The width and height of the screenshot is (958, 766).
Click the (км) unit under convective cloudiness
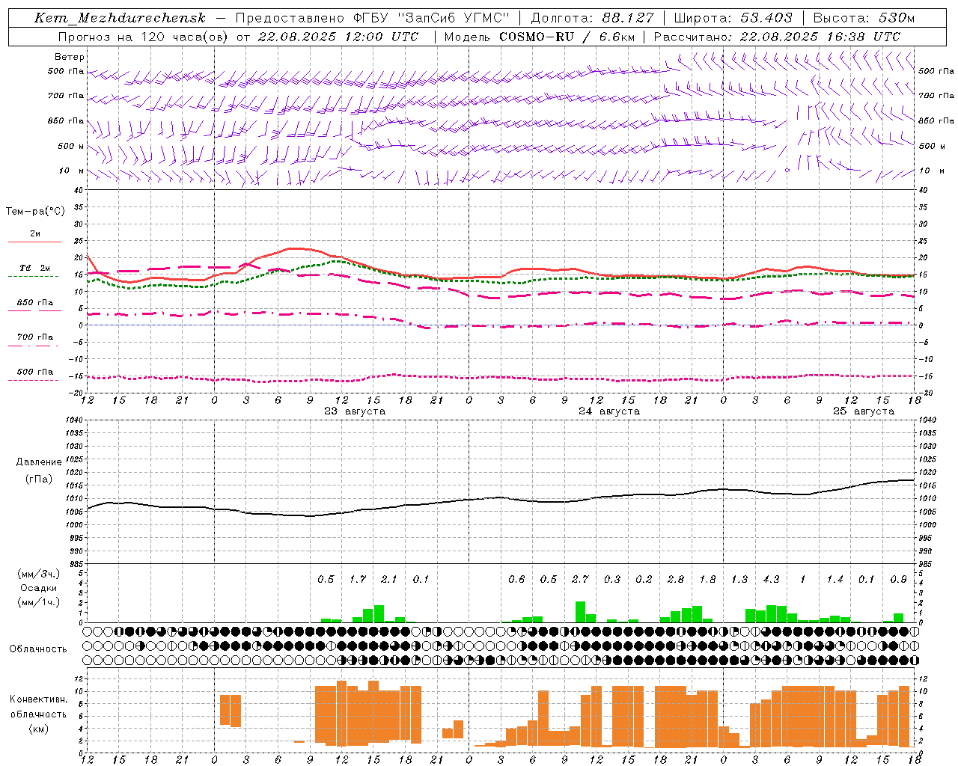click(38, 729)
